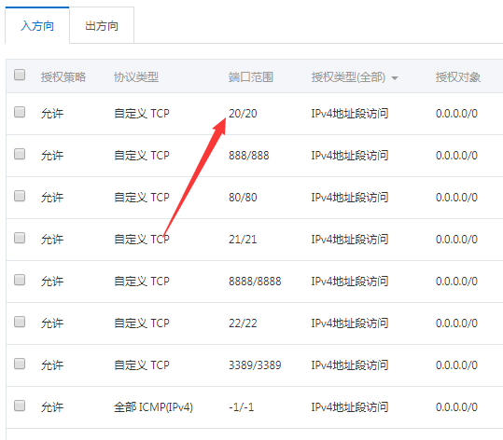503x440 pixels.
Task: Select the 888/888 port range cell
Action: click(248, 156)
